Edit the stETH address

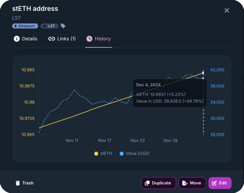(x=220, y=183)
